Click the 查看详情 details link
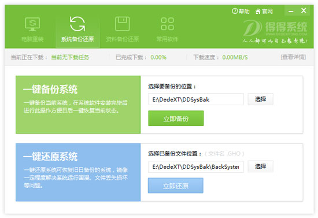 pyautogui.click(x=293, y=57)
